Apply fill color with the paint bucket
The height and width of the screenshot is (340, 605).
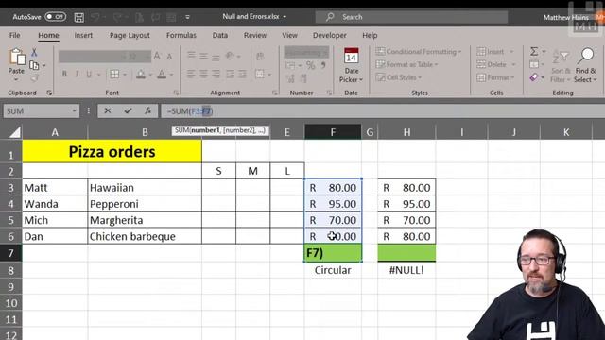point(141,74)
